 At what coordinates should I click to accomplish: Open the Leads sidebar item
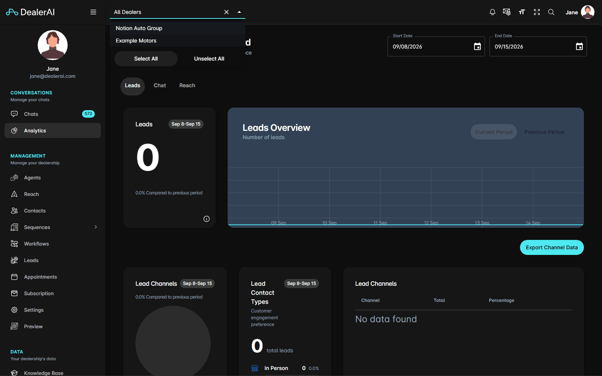coord(53,260)
